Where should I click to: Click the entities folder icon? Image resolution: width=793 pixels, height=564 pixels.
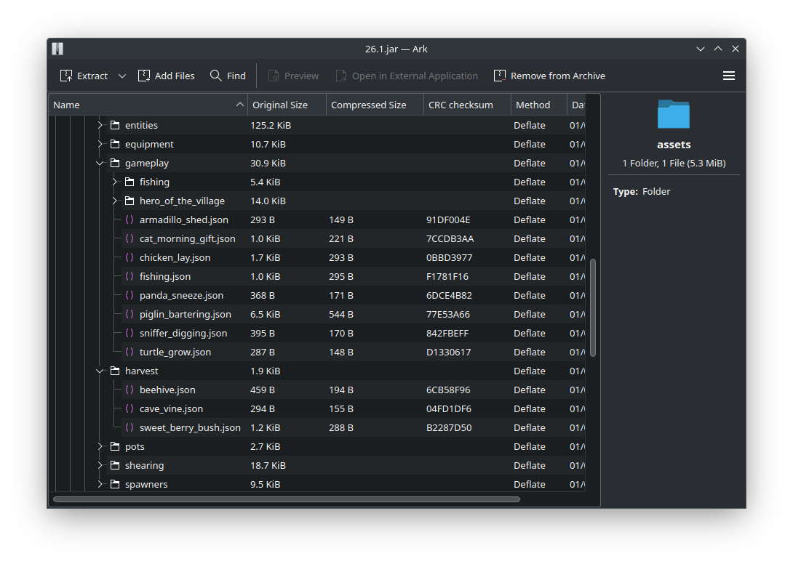point(115,126)
